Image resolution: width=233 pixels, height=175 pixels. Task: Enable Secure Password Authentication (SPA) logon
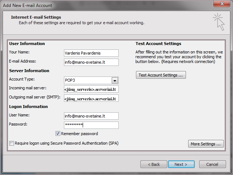(12, 143)
